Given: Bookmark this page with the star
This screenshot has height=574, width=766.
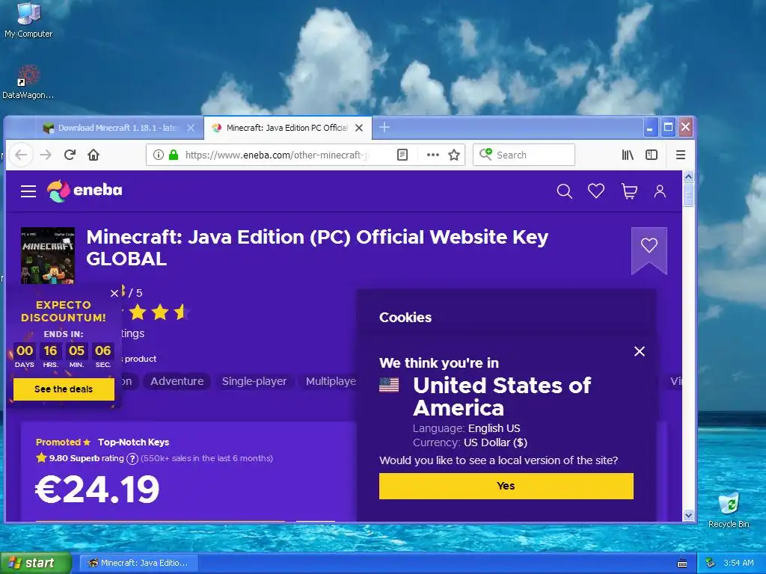Looking at the screenshot, I should 454,155.
